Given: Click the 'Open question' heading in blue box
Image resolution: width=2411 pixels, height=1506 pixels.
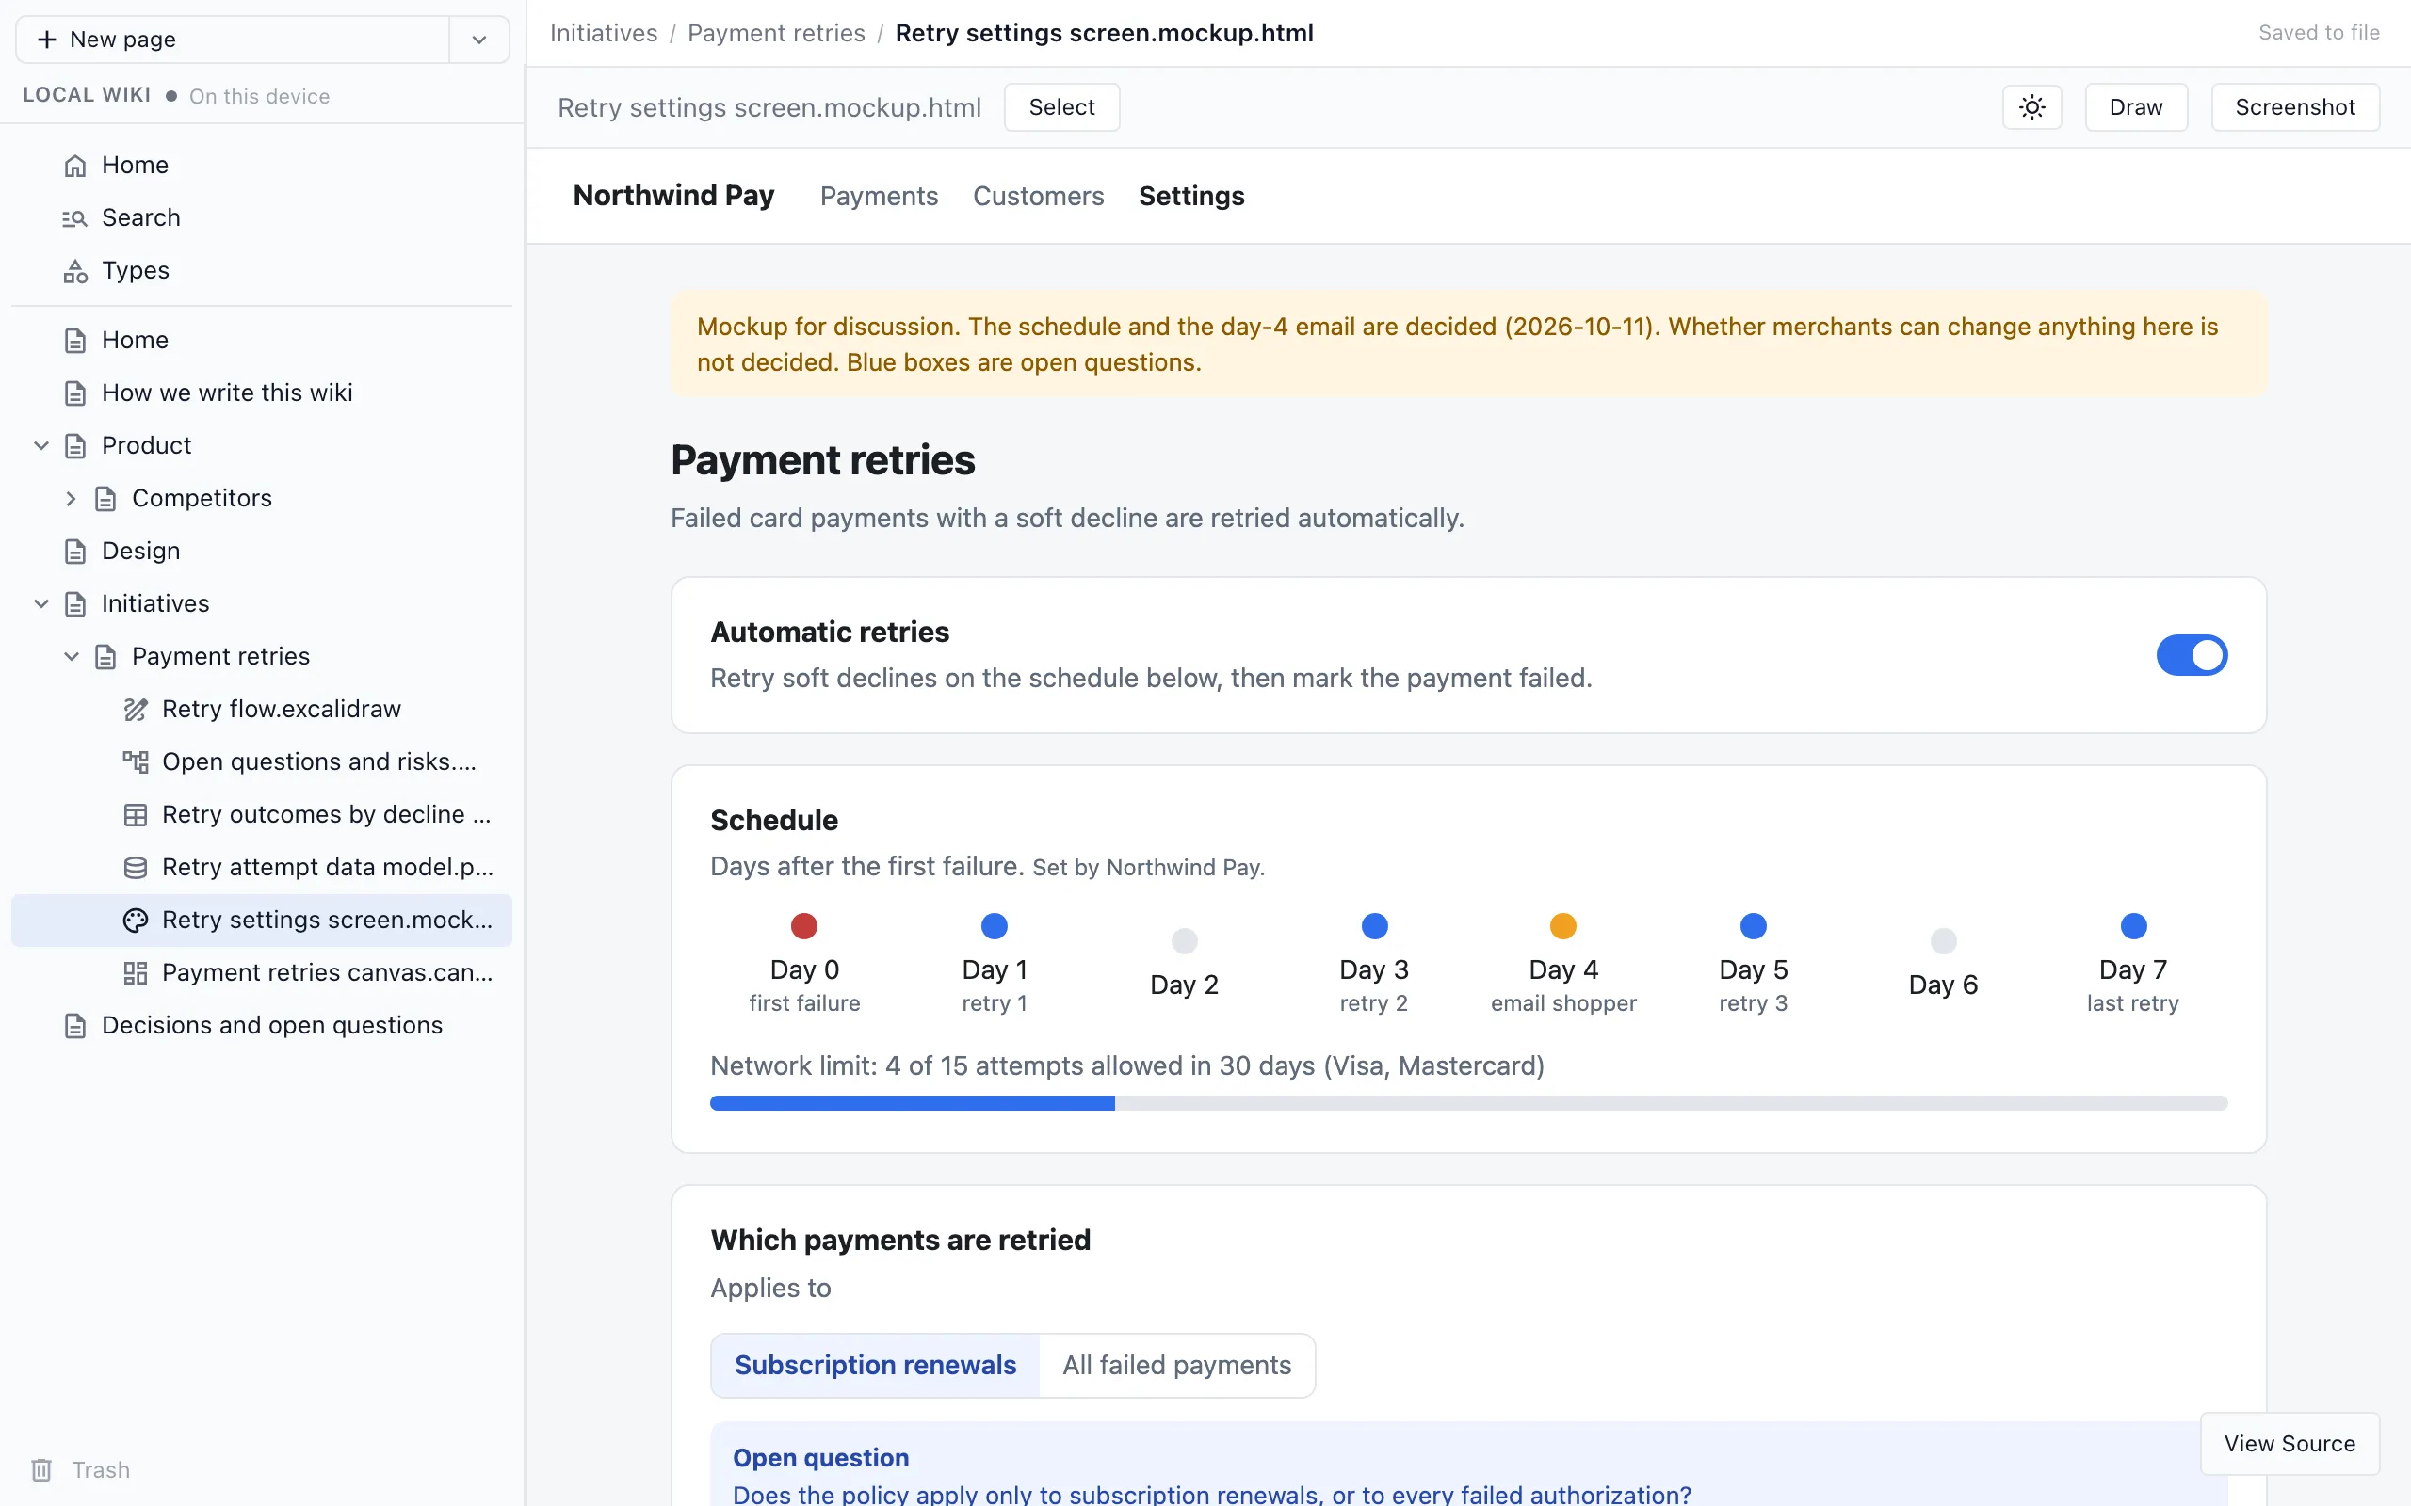Looking at the screenshot, I should pyautogui.click(x=821, y=1458).
